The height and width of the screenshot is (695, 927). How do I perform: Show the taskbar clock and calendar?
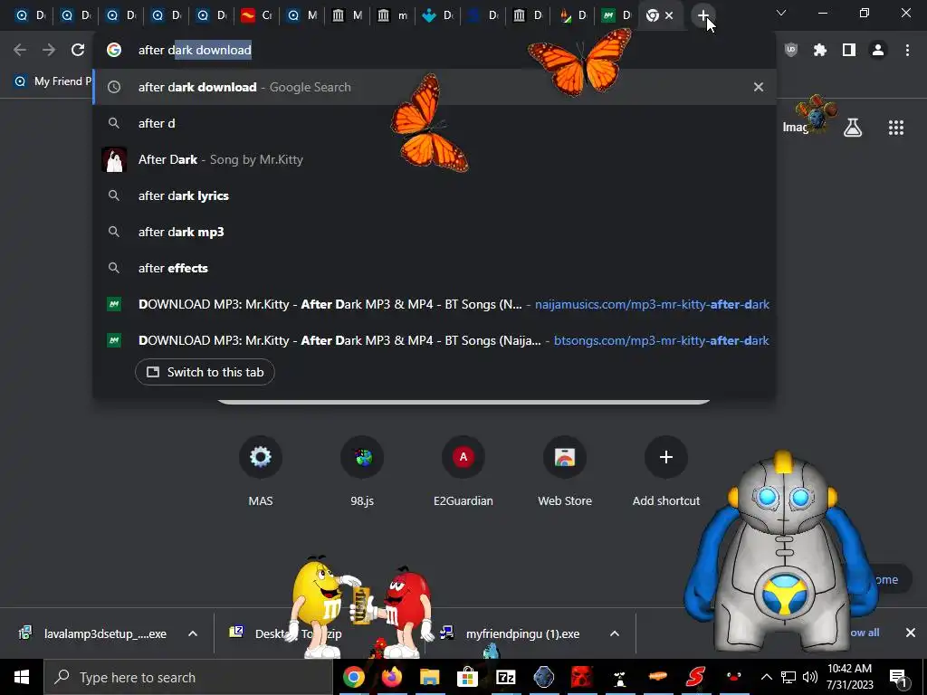(x=849, y=677)
